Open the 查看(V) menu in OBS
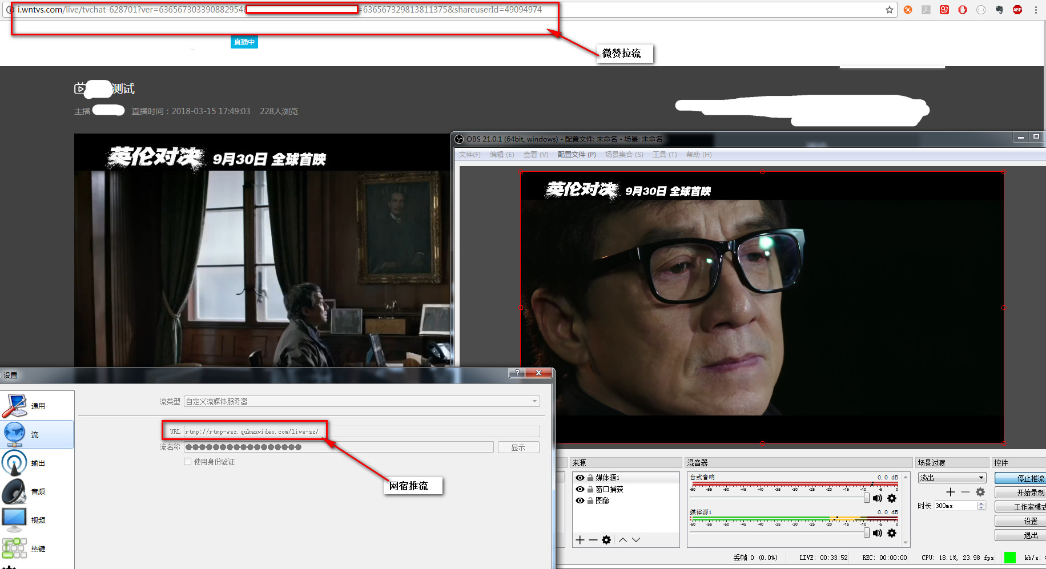 [x=536, y=155]
